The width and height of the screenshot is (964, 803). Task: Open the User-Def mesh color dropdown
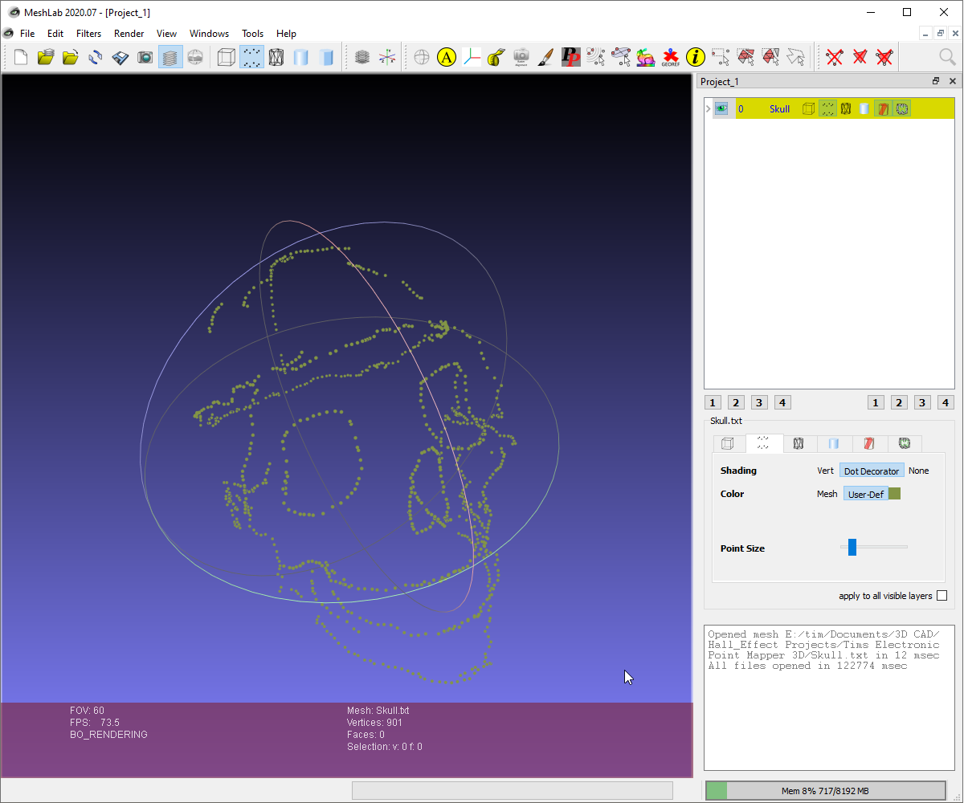(866, 494)
